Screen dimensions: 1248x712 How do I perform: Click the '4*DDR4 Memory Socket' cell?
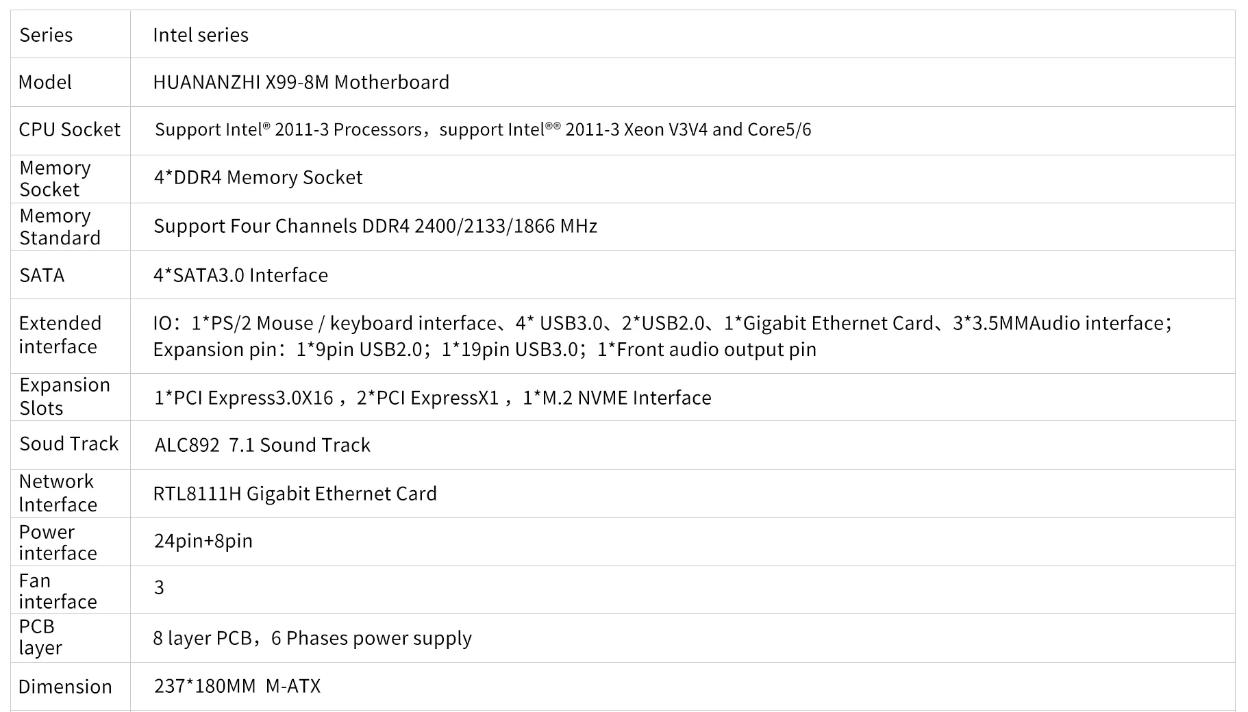pos(258,177)
